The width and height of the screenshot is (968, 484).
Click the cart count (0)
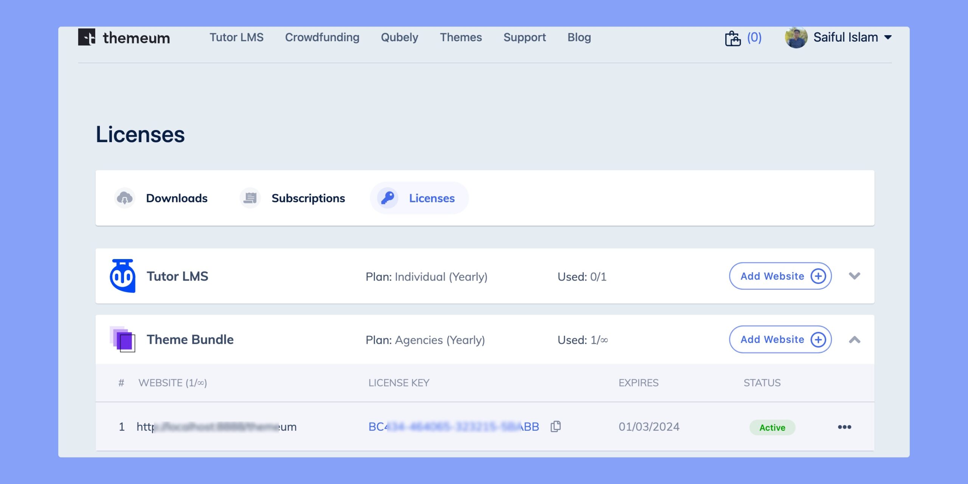coord(754,37)
